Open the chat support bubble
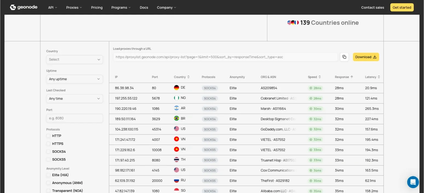 [413, 182]
